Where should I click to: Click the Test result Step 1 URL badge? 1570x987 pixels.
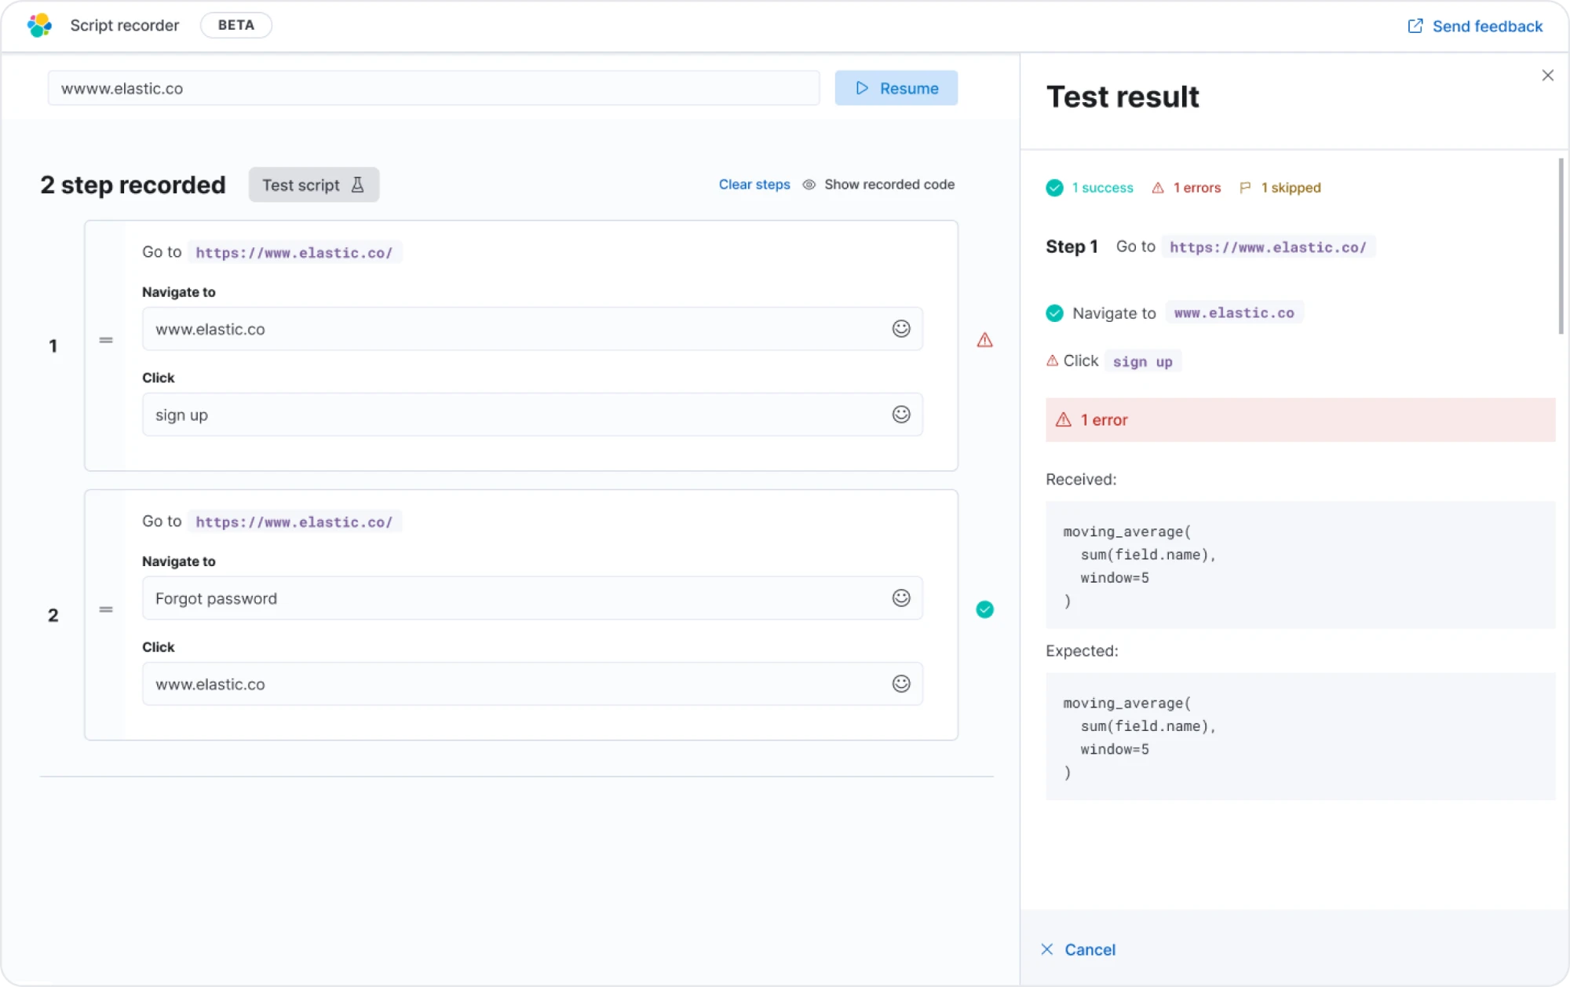click(x=1269, y=247)
